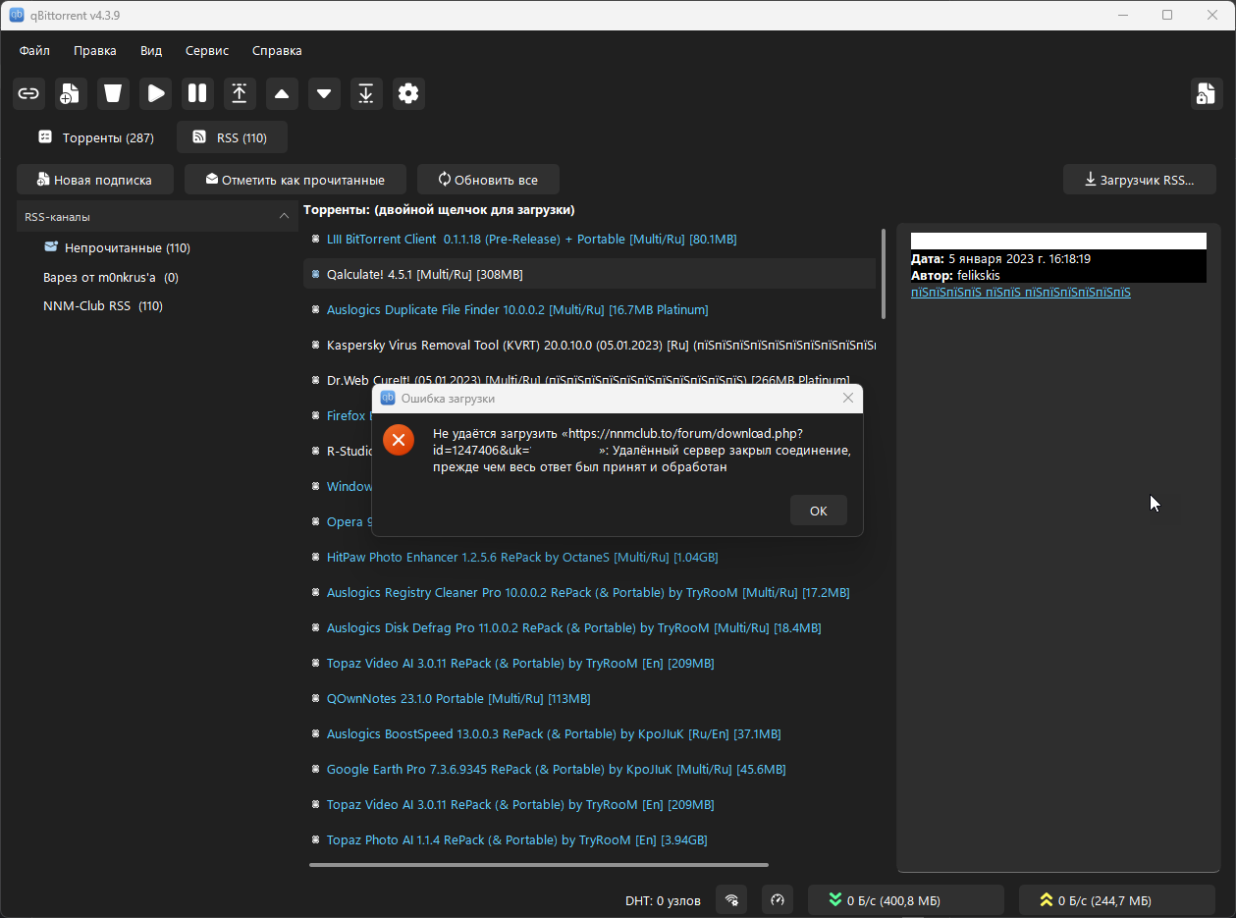Select Dr.Web CureIt! list item
Screen dimensions: 1236x918
pyautogui.click(x=589, y=380)
